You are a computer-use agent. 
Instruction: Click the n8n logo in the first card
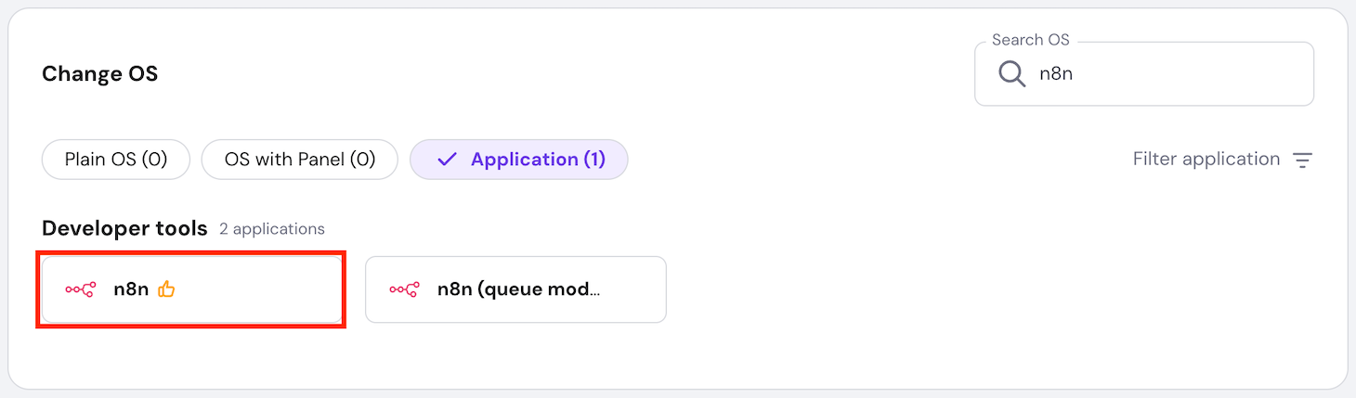pos(80,289)
